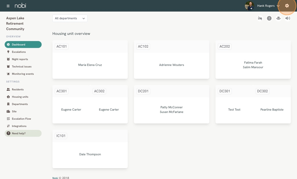This screenshot has height=179, width=297.
Task: Open Night reports page
Action: click(x=20, y=59)
